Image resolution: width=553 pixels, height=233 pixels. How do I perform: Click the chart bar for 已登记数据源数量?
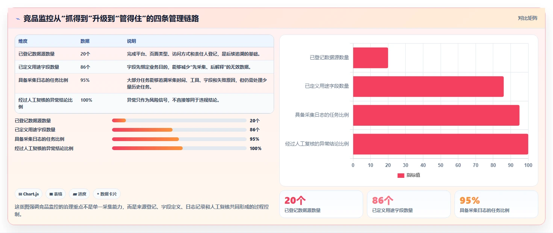coord(370,58)
